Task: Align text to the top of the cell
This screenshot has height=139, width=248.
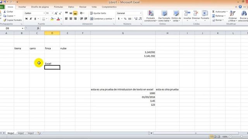Action: click(x=66, y=13)
